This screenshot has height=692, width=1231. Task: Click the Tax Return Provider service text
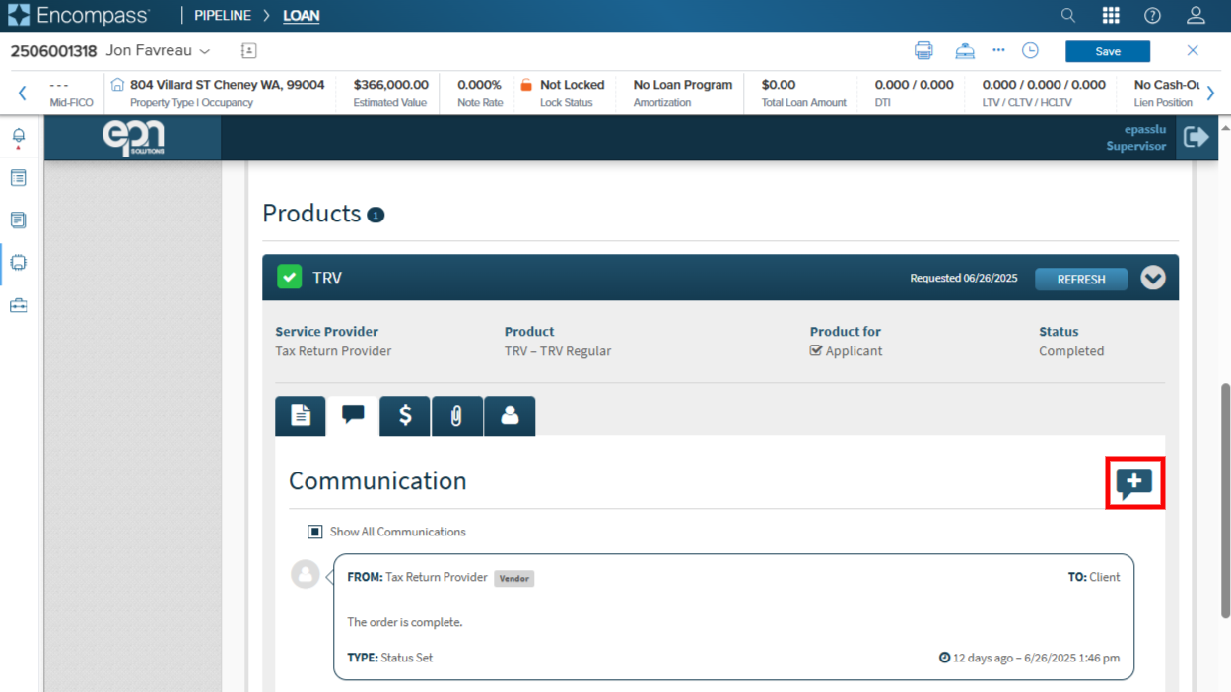333,351
